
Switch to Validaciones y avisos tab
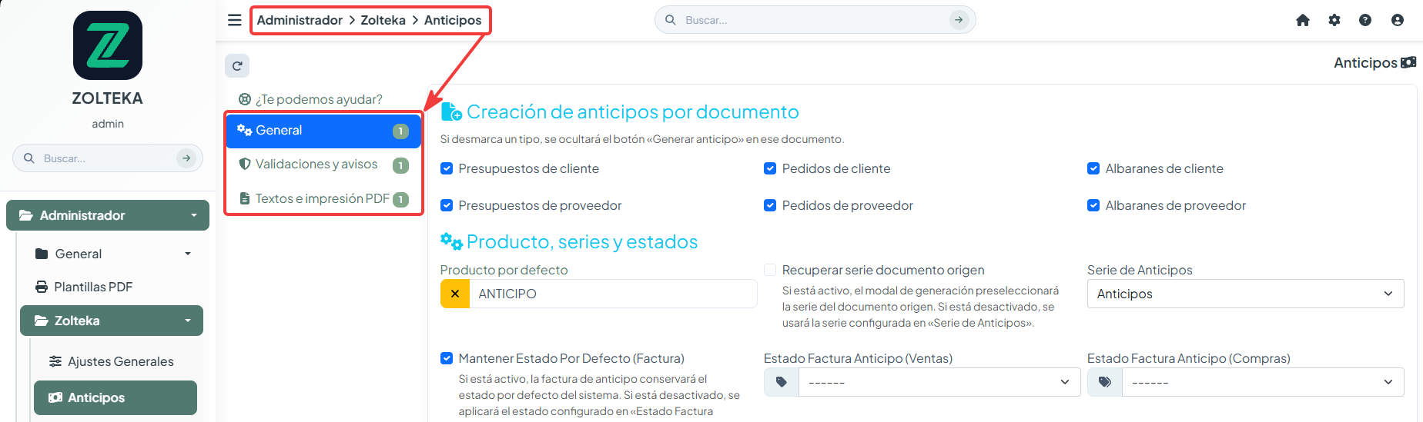[323, 164]
